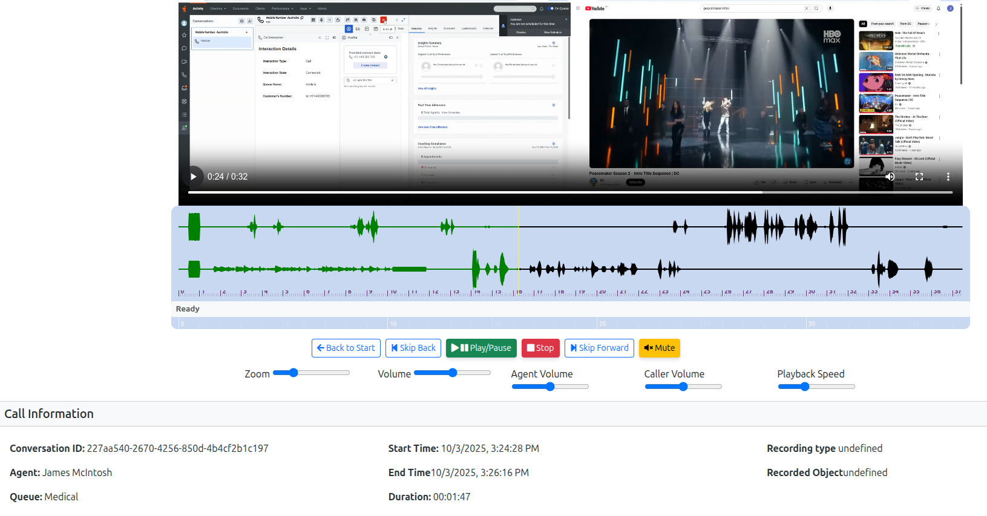Play the screen recording video
Image resolution: width=987 pixels, height=516 pixels.
coord(193,177)
